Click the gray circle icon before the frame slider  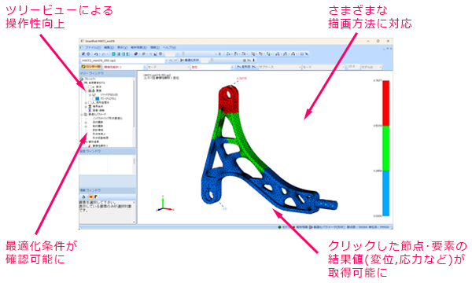click(x=160, y=53)
